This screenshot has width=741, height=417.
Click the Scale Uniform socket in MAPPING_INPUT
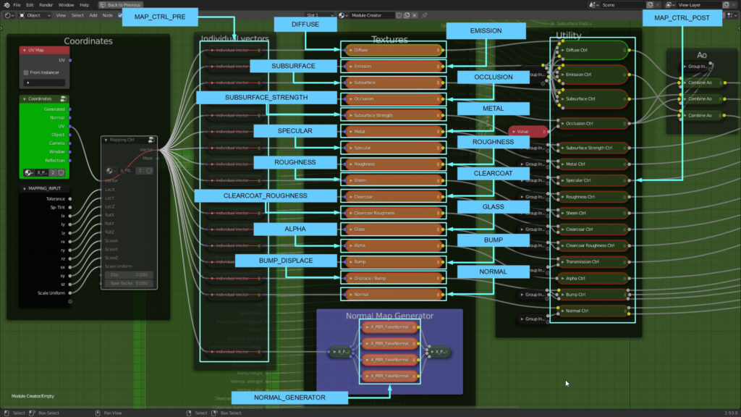pyautogui.click(x=70, y=293)
